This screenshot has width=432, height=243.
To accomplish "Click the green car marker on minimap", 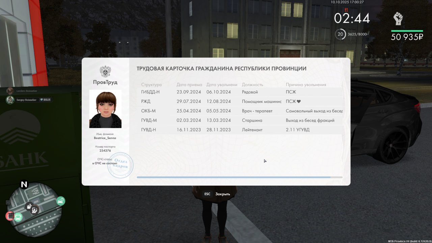I will 60,201.
